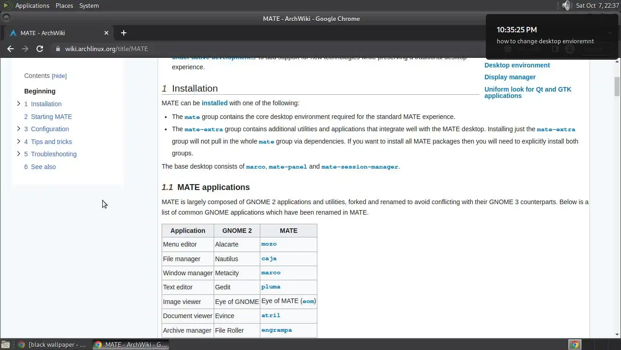Open the eom package link
This screenshot has width=621, height=350.
(x=308, y=301)
